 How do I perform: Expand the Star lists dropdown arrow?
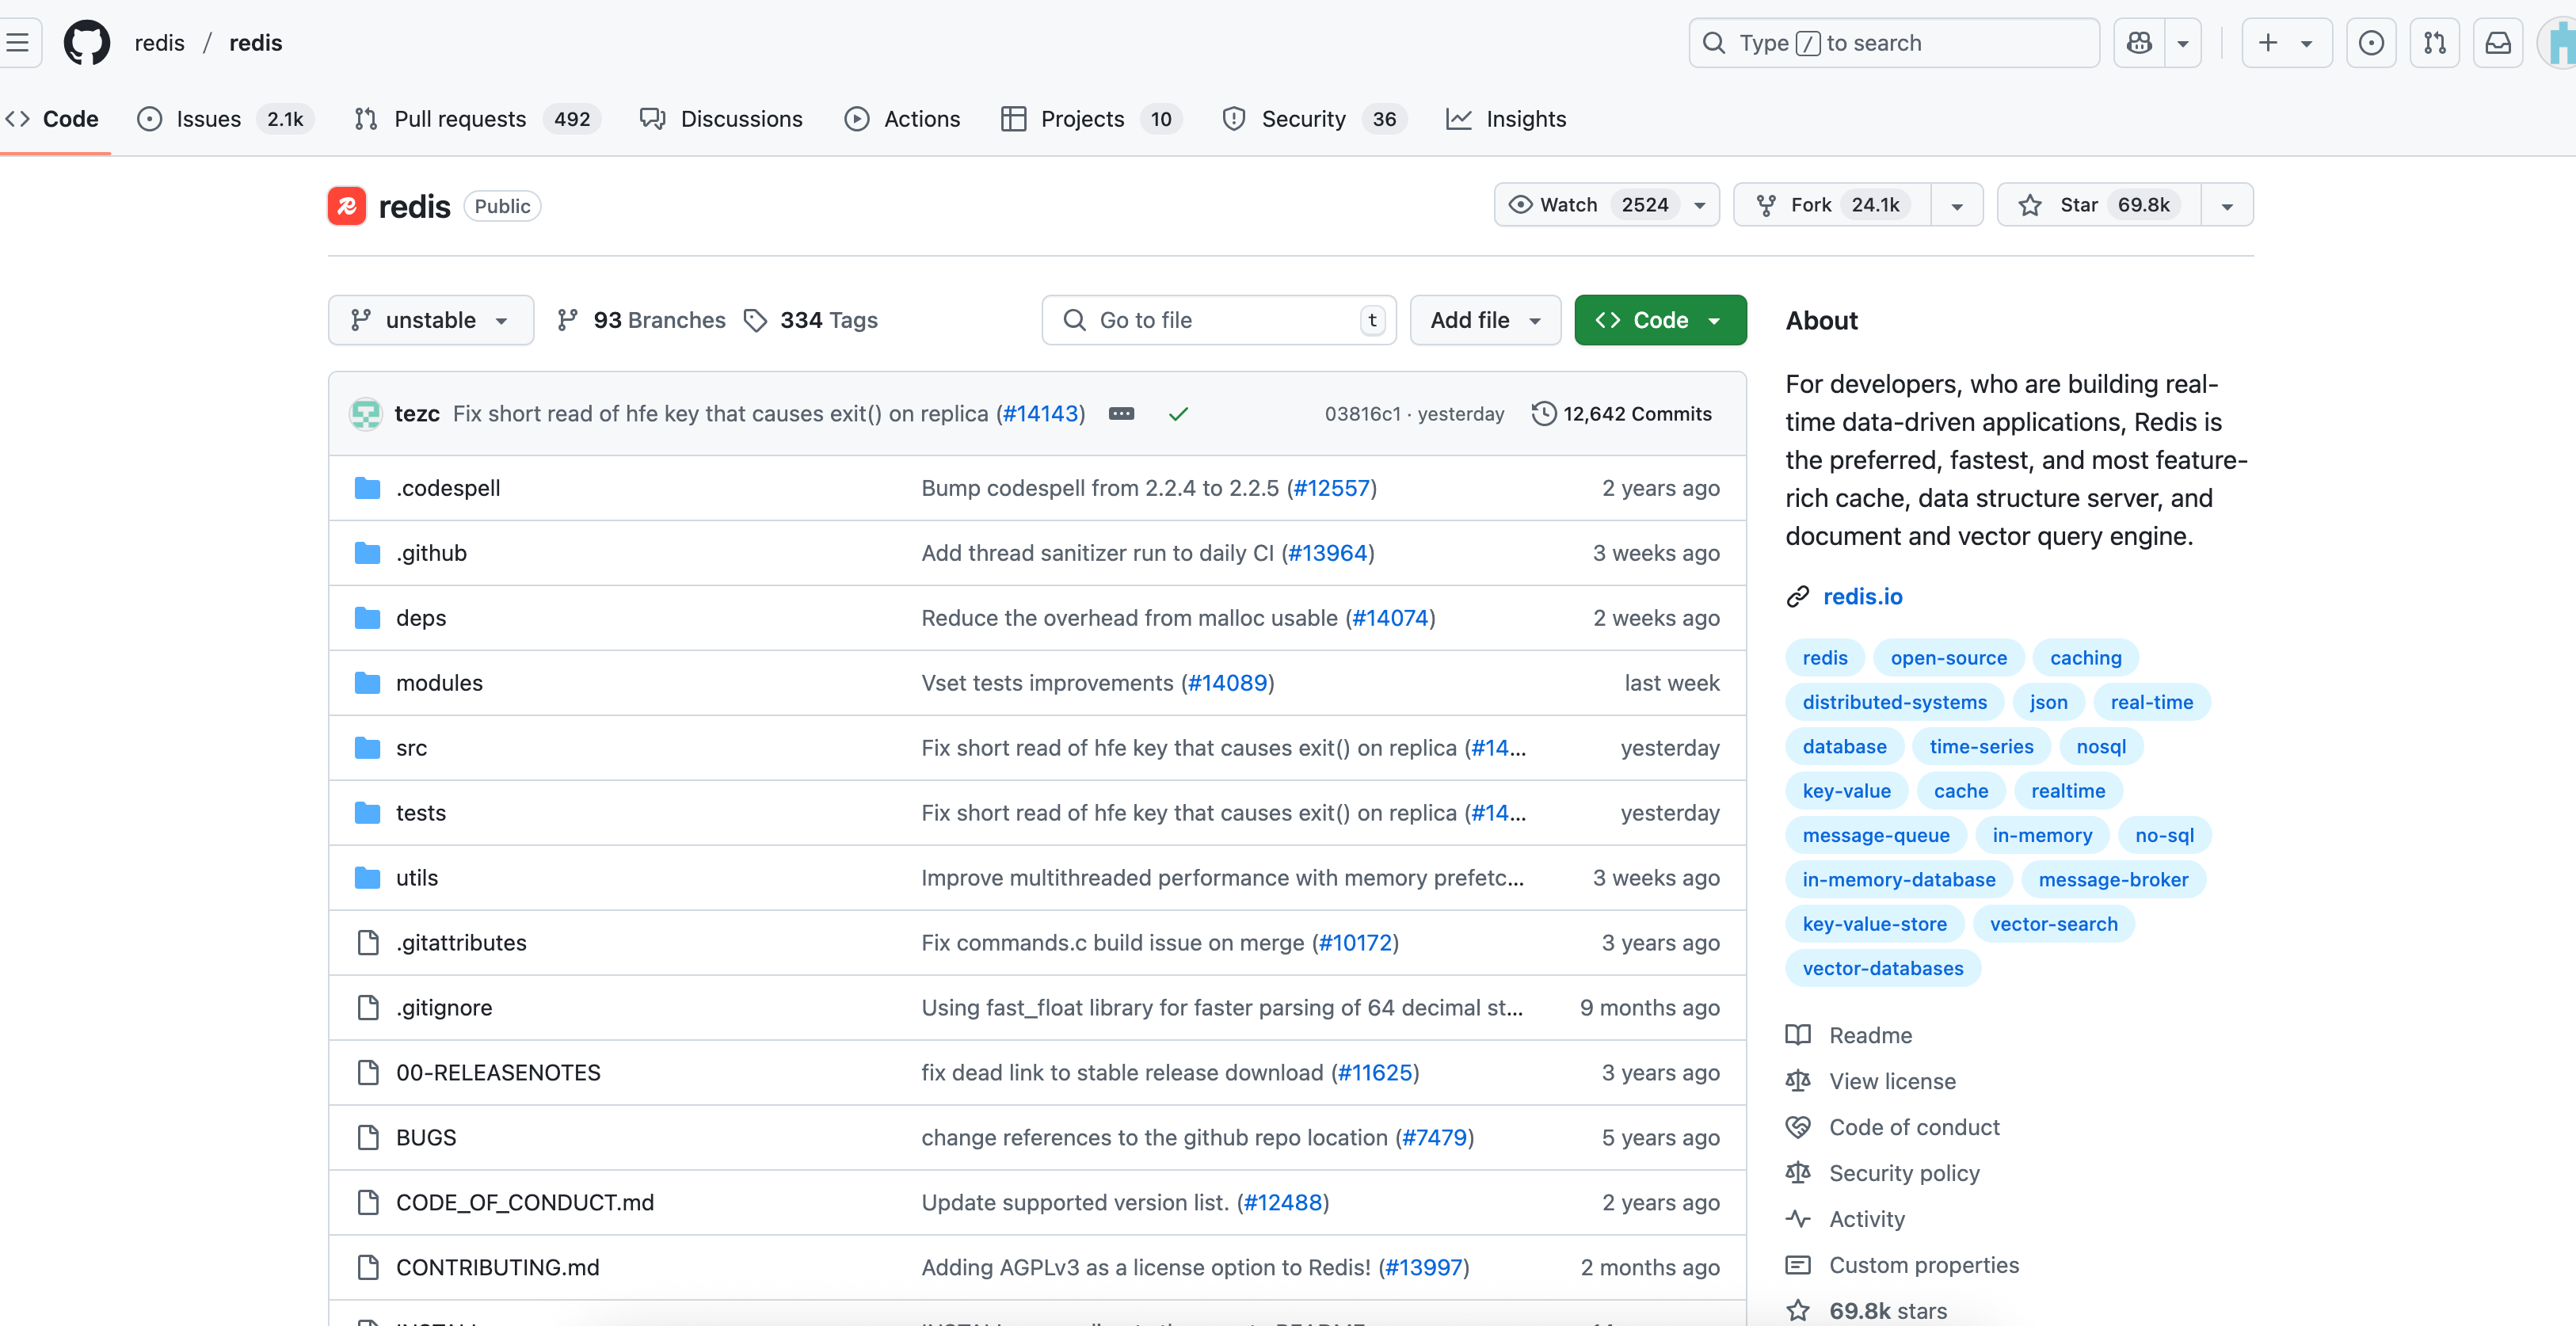2227,205
